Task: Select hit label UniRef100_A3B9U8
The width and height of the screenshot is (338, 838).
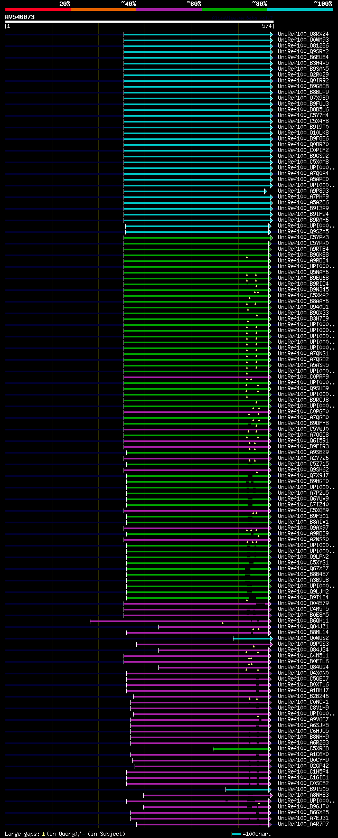Action: [x=304, y=580]
